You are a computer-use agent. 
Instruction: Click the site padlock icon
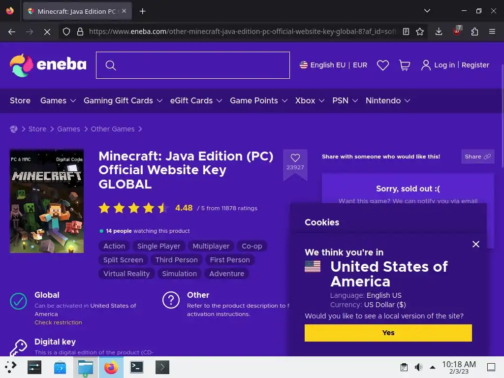click(x=80, y=31)
